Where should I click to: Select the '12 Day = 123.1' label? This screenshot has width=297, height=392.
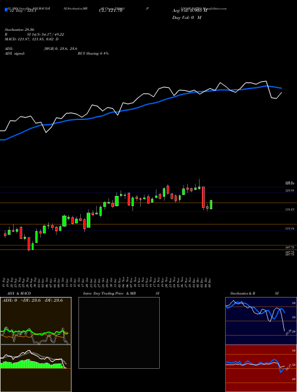(23, 11)
